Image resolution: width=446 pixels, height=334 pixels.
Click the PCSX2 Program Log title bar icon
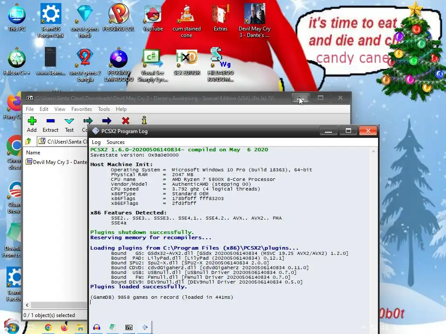pyautogui.click(x=95, y=131)
